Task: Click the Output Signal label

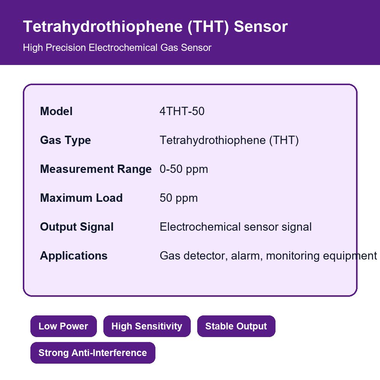Action: (x=77, y=227)
